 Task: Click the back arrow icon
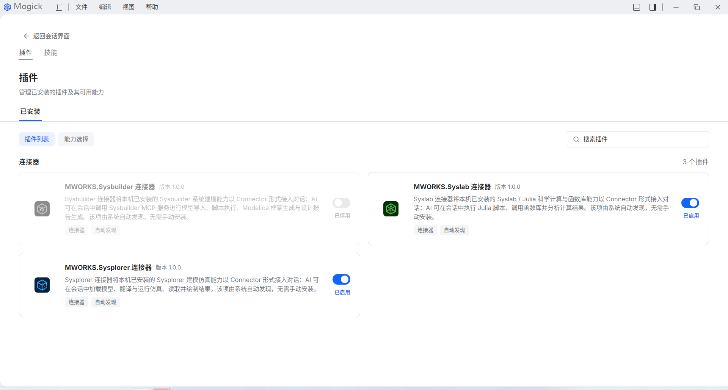click(x=26, y=36)
